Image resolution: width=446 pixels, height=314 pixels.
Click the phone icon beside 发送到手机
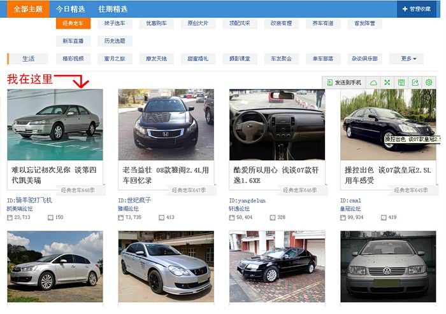pyautogui.click(x=329, y=83)
